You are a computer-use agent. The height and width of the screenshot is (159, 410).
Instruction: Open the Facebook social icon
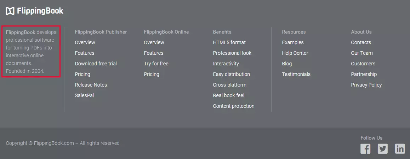tap(365, 149)
